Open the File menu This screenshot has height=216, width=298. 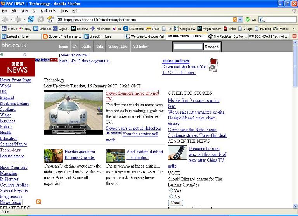click(x=4, y=11)
